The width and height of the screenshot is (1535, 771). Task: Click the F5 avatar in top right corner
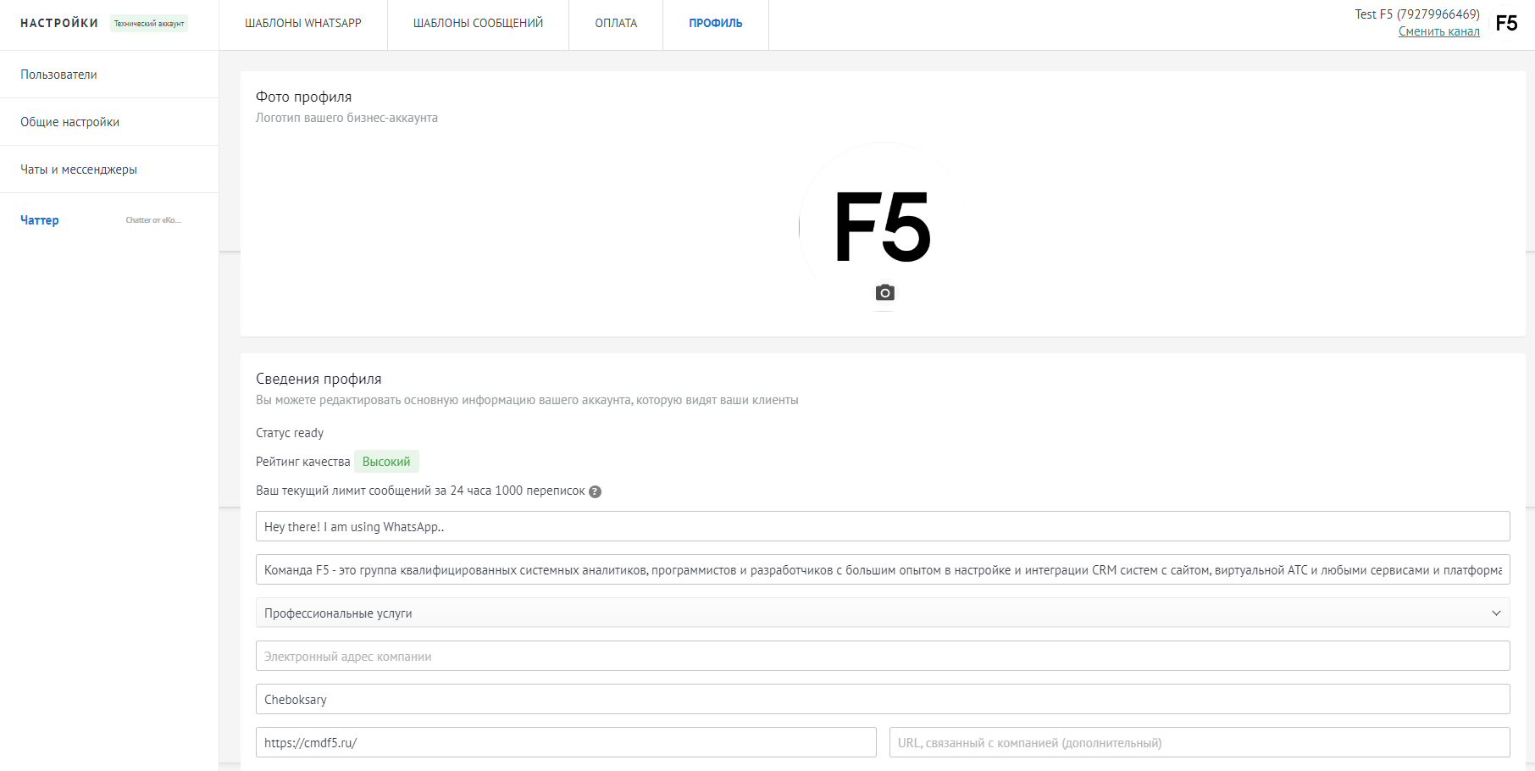click(1506, 23)
